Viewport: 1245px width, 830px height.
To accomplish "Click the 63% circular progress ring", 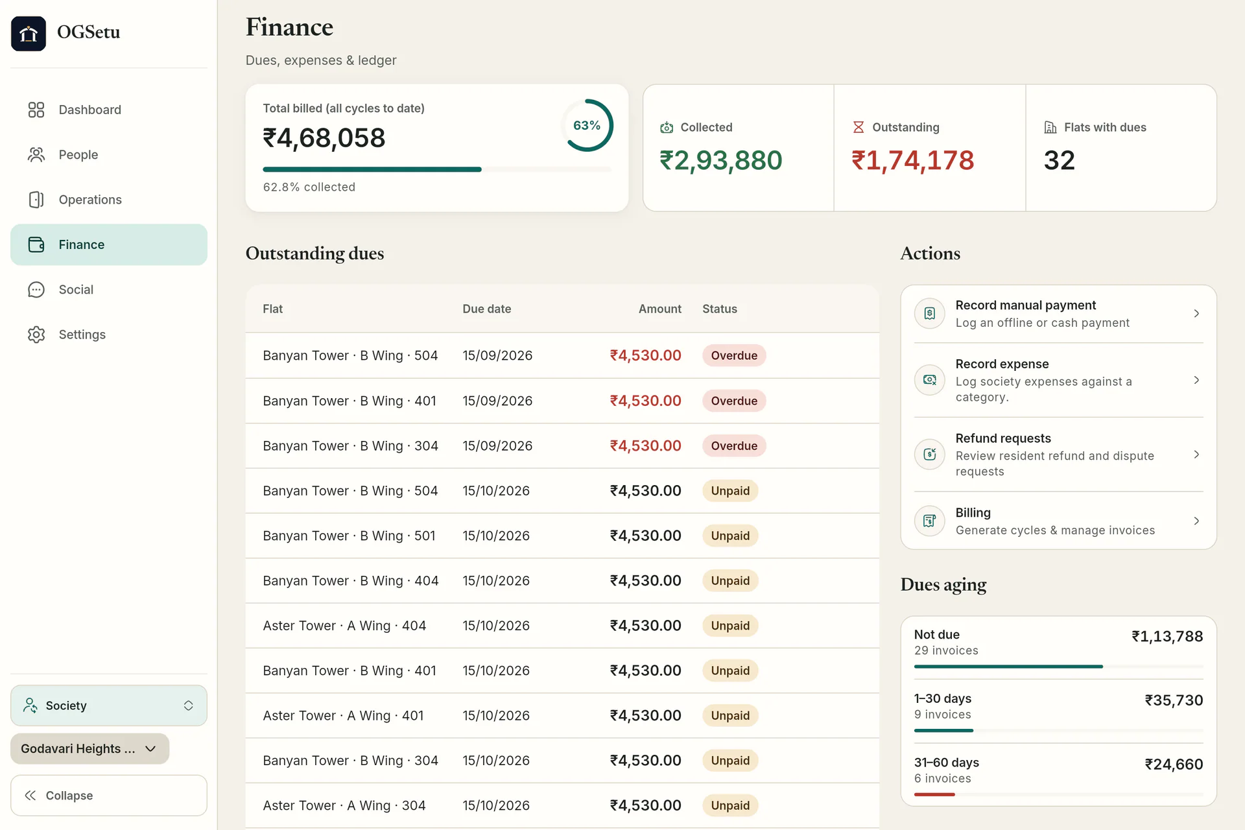I will (x=587, y=125).
